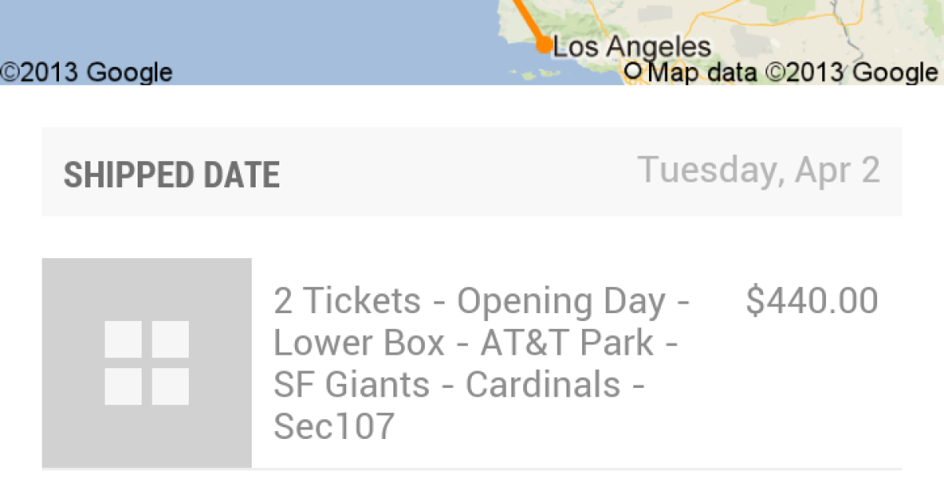Screen dimensions: 944x494
Task: Select the Tuesday, Apr 2 date value
Action: [758, 170]
